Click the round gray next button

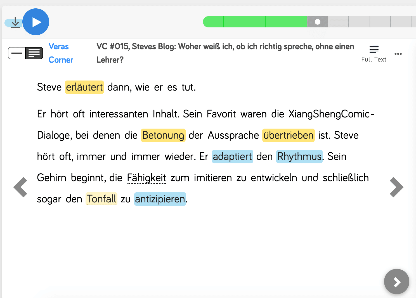tap(396, 282)
